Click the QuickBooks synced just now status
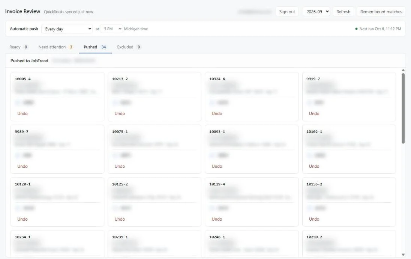 click(68, 12)
